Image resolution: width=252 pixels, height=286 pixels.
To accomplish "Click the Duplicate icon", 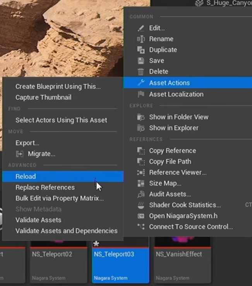I will point(141,50).
